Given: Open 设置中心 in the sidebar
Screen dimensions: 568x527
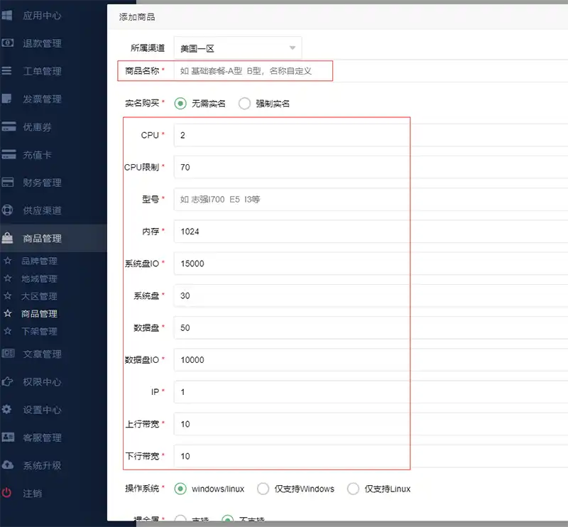Looking at the screenshot, I should tap(42, 410).
